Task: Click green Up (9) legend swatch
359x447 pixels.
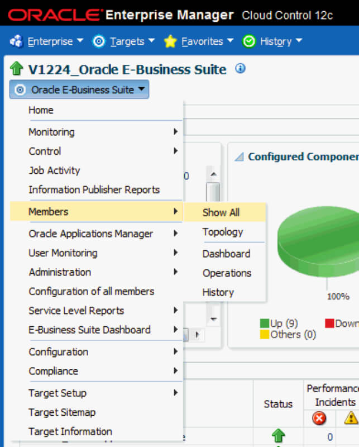Action: [265, 324]
